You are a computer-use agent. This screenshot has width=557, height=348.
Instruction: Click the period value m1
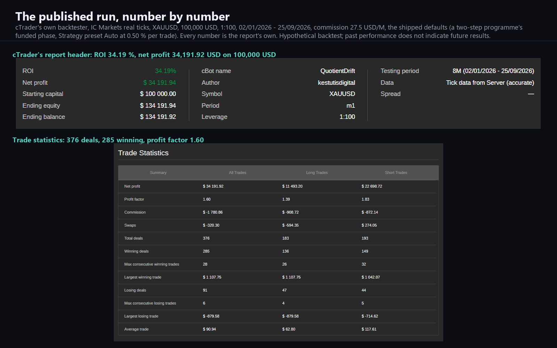(351, 105)
